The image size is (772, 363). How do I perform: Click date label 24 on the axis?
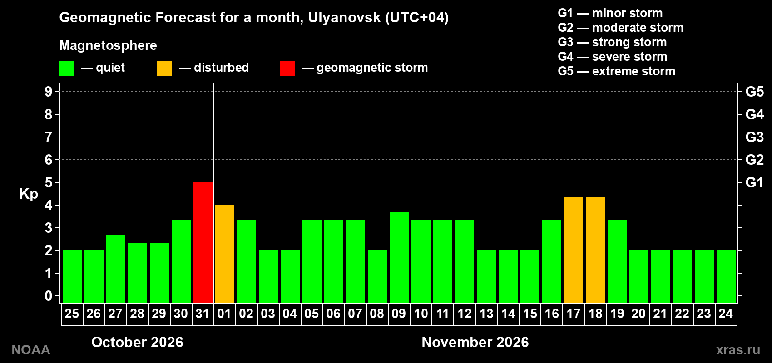coord(726,314)
